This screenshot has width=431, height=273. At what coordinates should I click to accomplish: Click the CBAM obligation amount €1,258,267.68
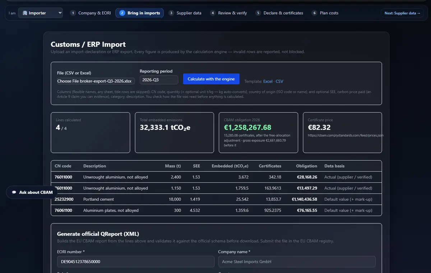248,128
